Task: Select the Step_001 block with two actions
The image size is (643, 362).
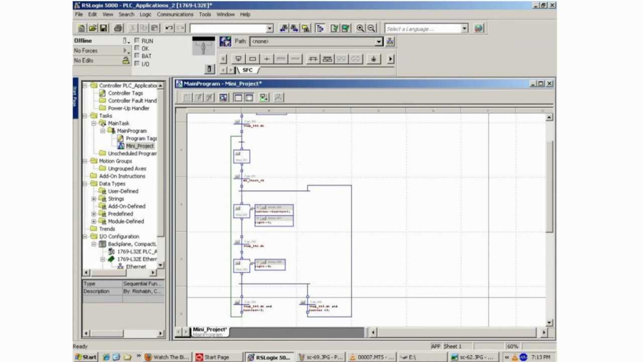Action: point(242,211)
